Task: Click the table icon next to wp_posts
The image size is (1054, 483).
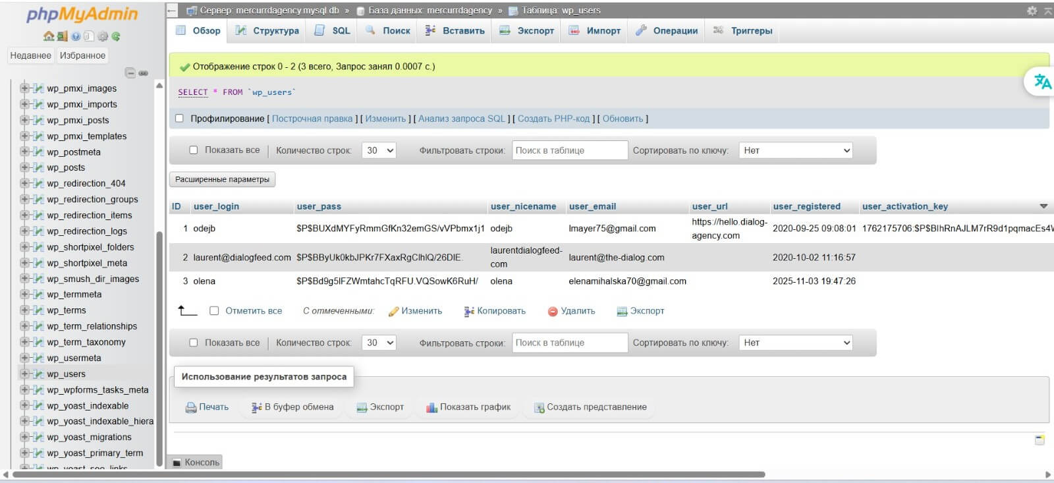Action: pyautogui.click(x=38, y=167)
